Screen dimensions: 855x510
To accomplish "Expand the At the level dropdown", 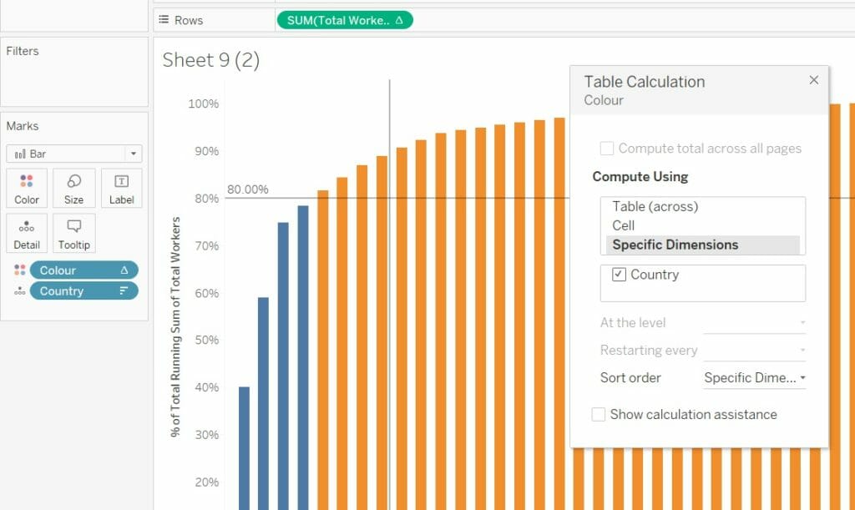I will 755,323.
